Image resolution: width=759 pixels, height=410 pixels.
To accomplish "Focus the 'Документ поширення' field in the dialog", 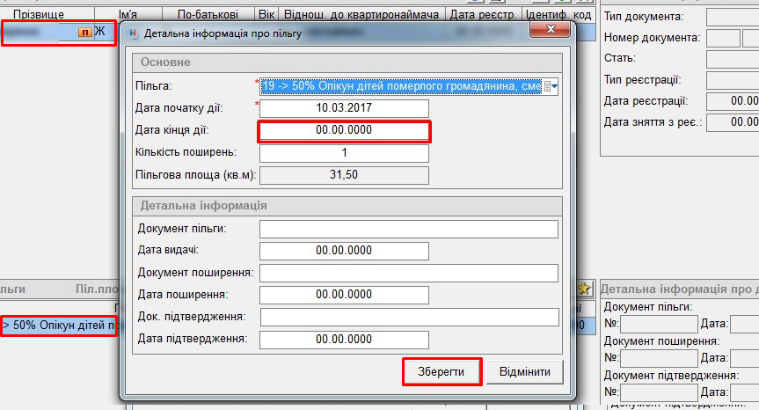I will coord(409,273).
